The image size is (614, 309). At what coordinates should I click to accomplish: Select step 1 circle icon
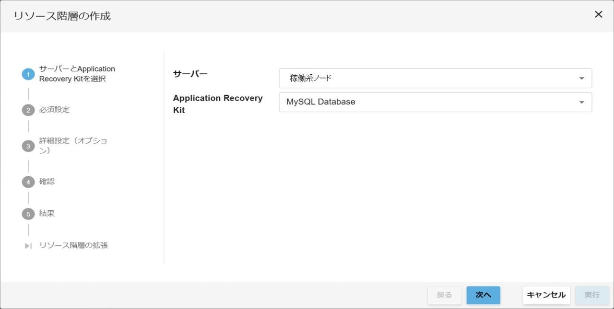coord(28,74)
